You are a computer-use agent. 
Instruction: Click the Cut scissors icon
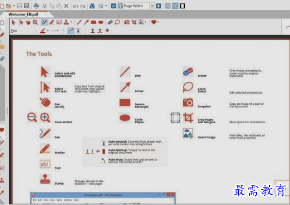tap(44, 6)
